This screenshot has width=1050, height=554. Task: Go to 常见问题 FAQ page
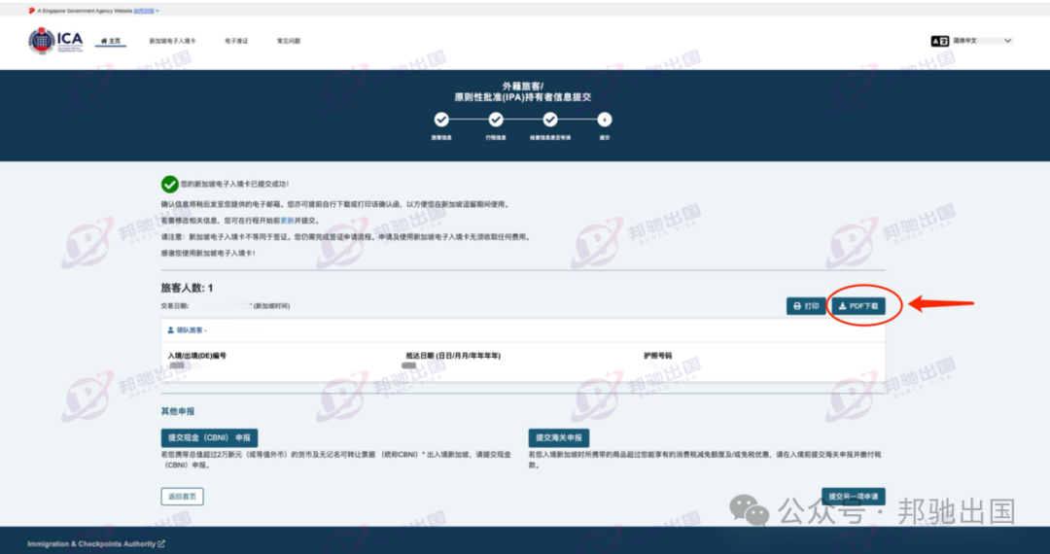click(x=289, y=41)
